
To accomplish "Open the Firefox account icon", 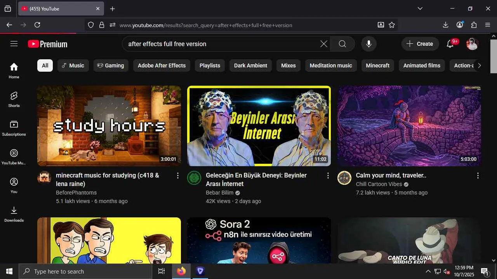I will (x=460, y=25).
